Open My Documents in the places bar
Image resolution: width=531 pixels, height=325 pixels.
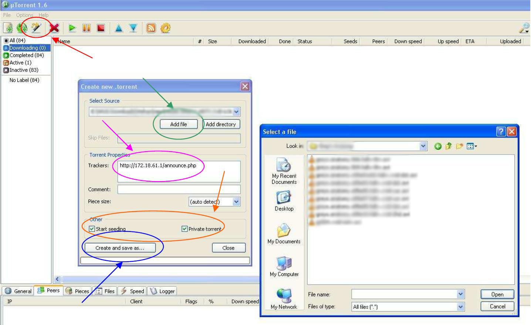tap(284, 234)
